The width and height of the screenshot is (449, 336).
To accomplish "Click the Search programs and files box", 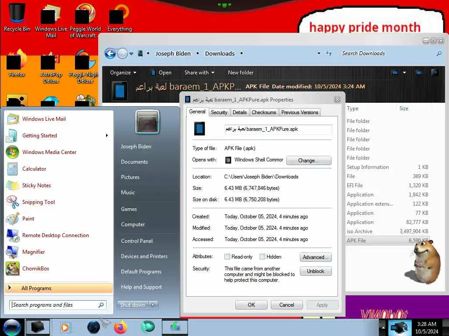I will [54, 305].
